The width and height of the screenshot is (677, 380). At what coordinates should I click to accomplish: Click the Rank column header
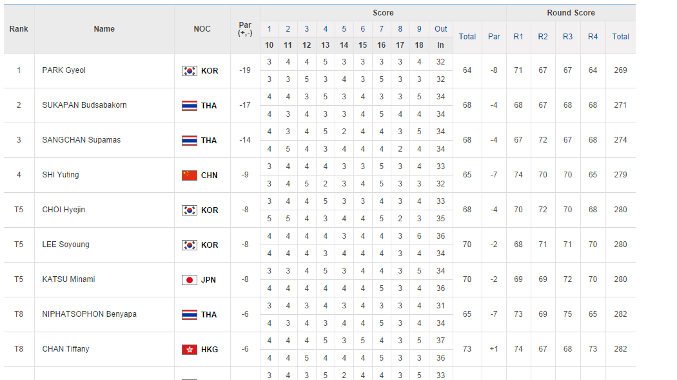[x=19, y=29]
